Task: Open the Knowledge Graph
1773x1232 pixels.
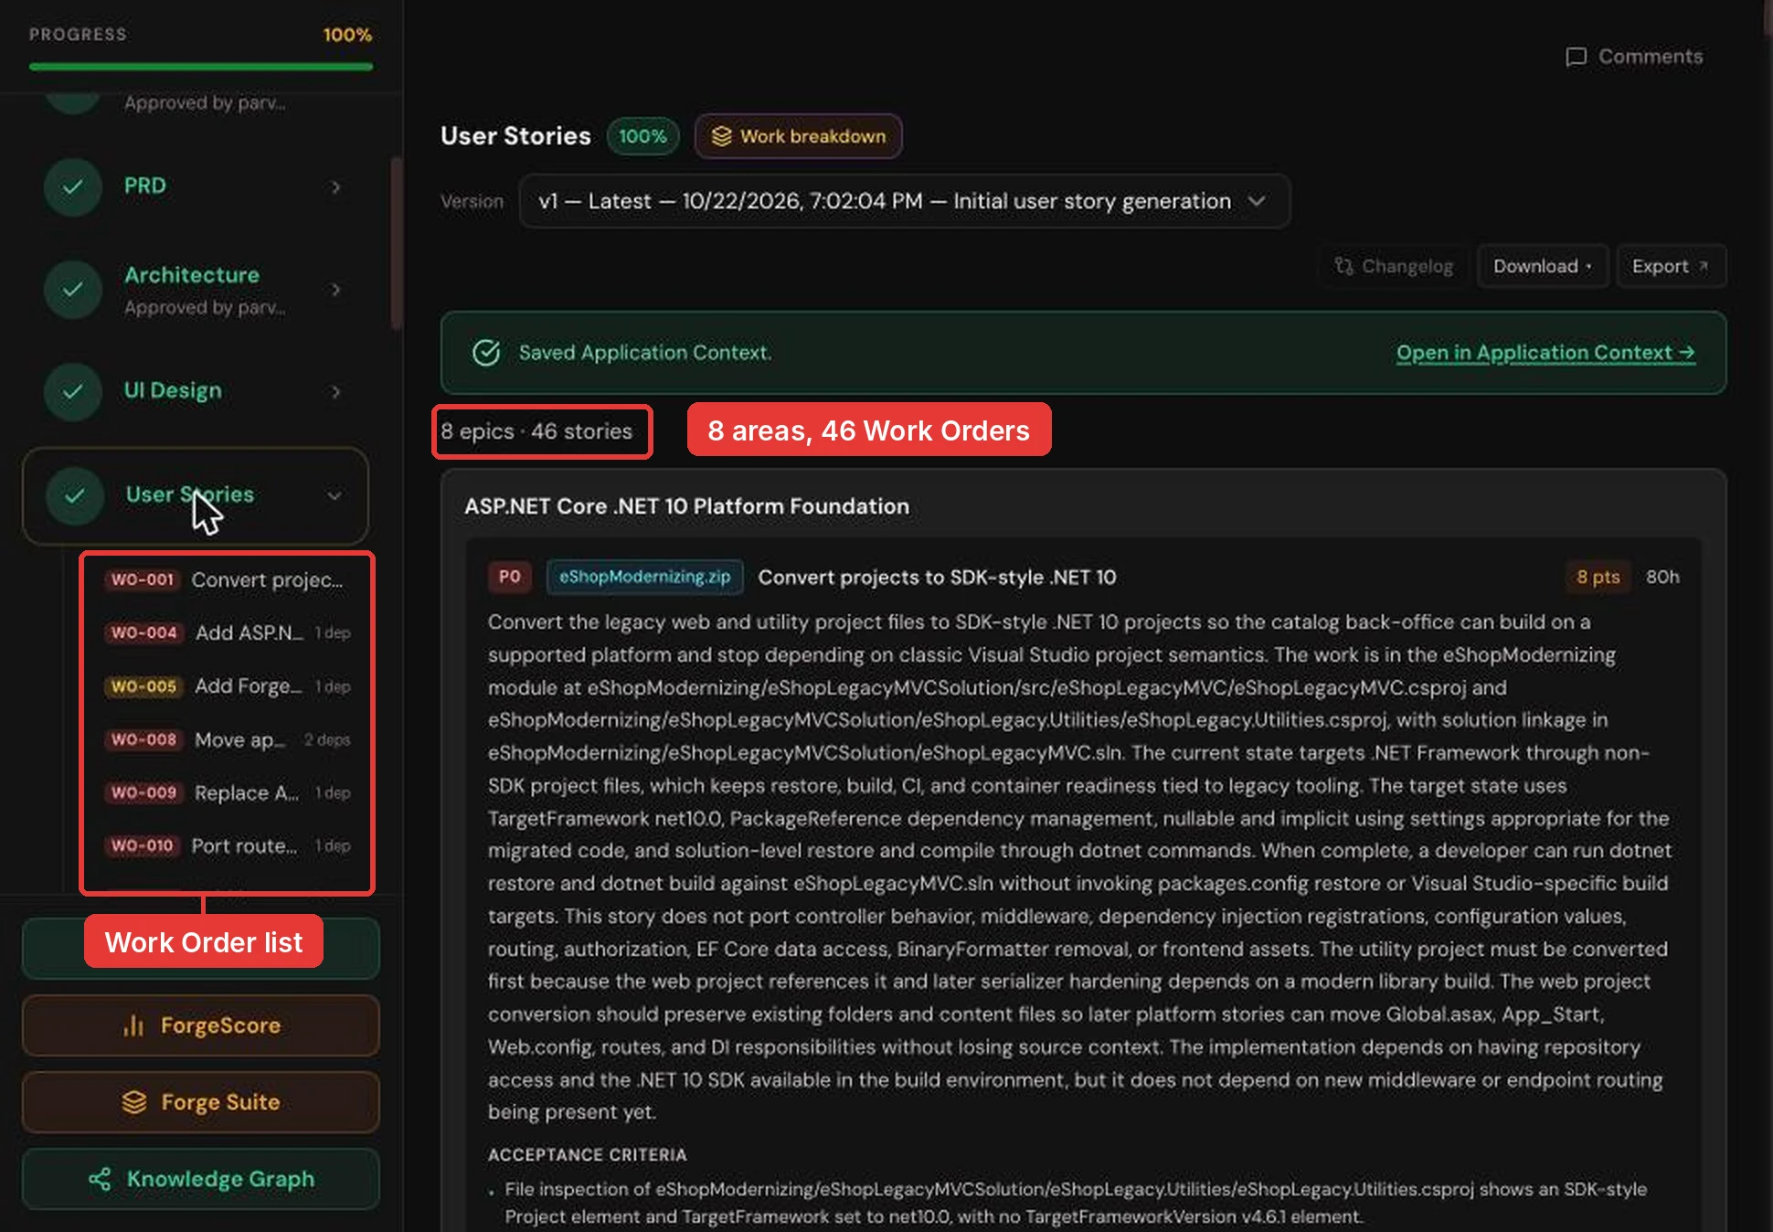Action: click(x=201, y=1179)
